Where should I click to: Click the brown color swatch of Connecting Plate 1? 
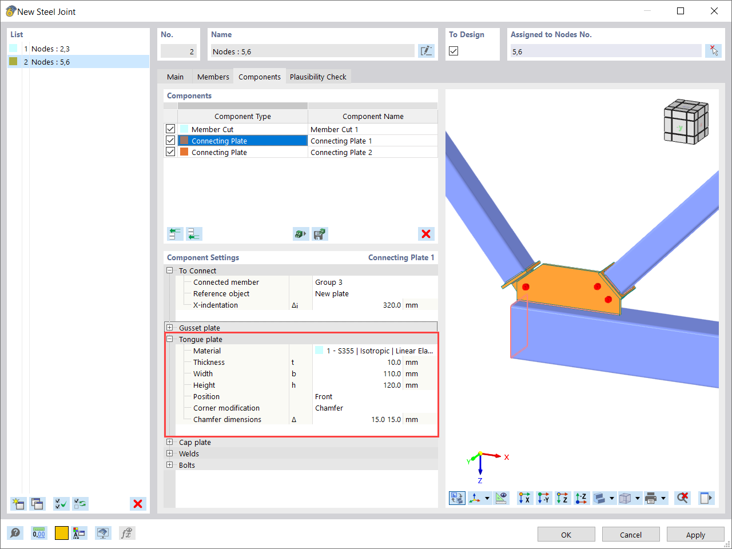tap(184, 140)
